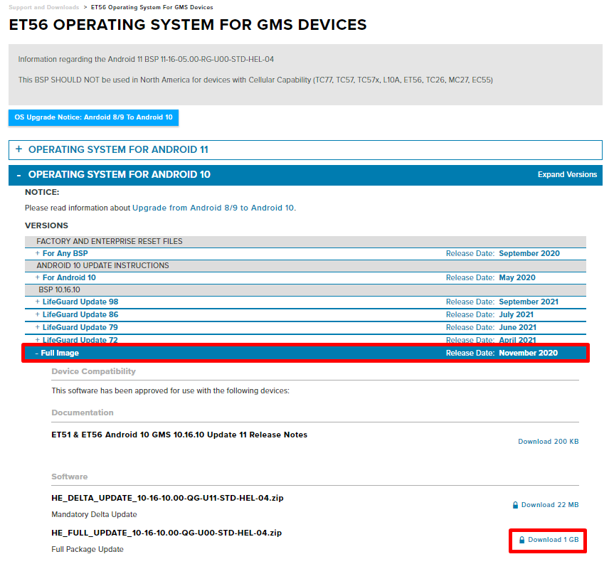The image size is (609, 564).
Task: Expand the For Any BSP row
Action: point(305,253)
